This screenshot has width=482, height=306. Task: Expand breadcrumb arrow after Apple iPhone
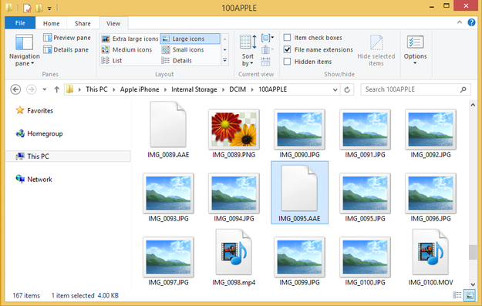pos(165,89)
